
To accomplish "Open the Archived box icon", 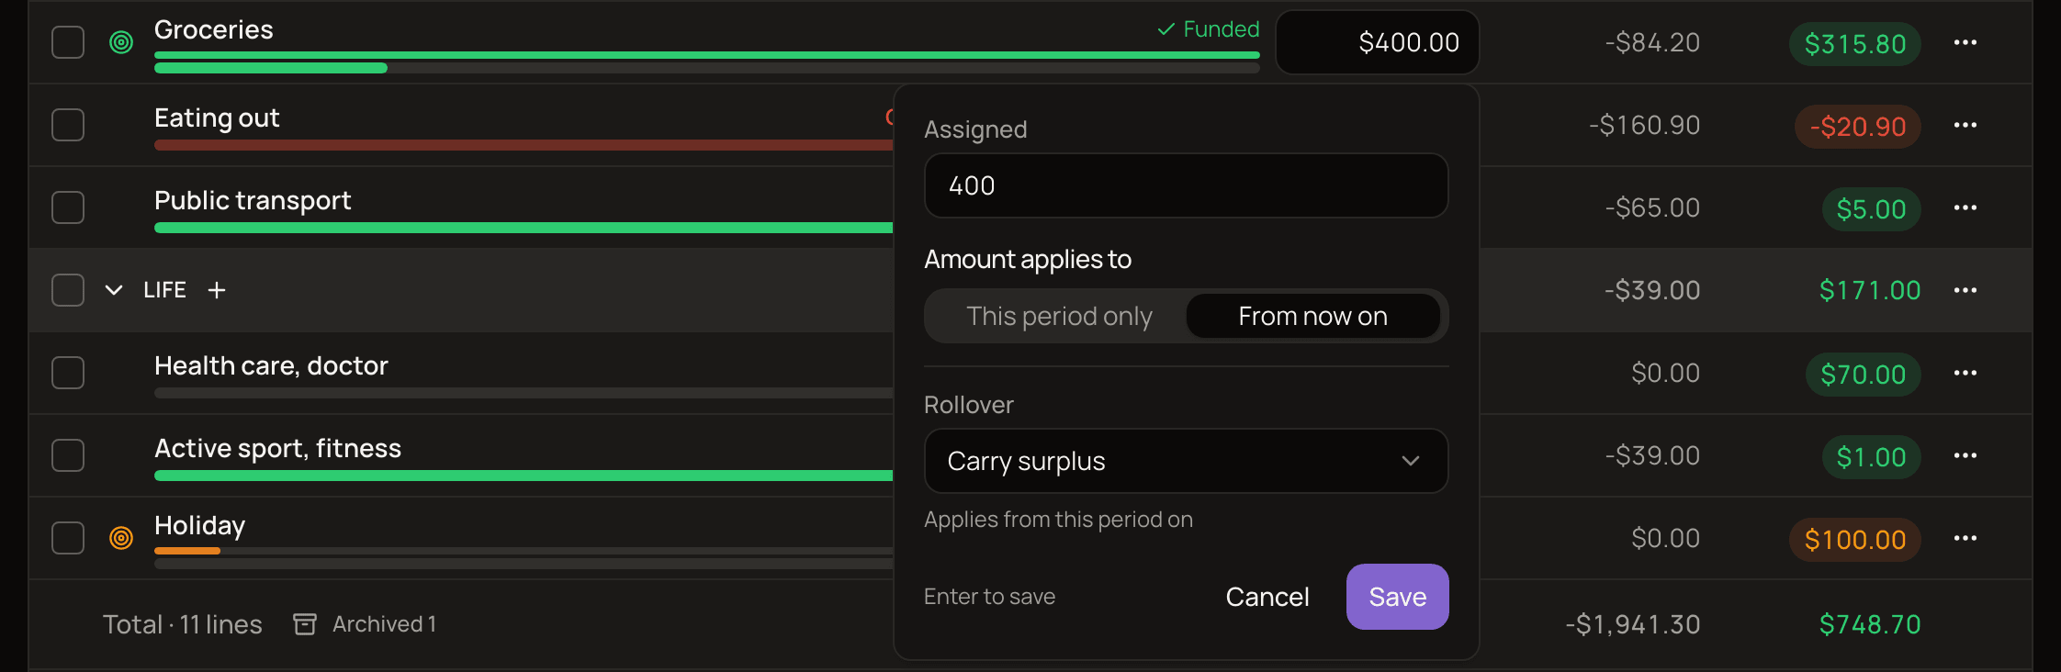I will pos(305,624).
